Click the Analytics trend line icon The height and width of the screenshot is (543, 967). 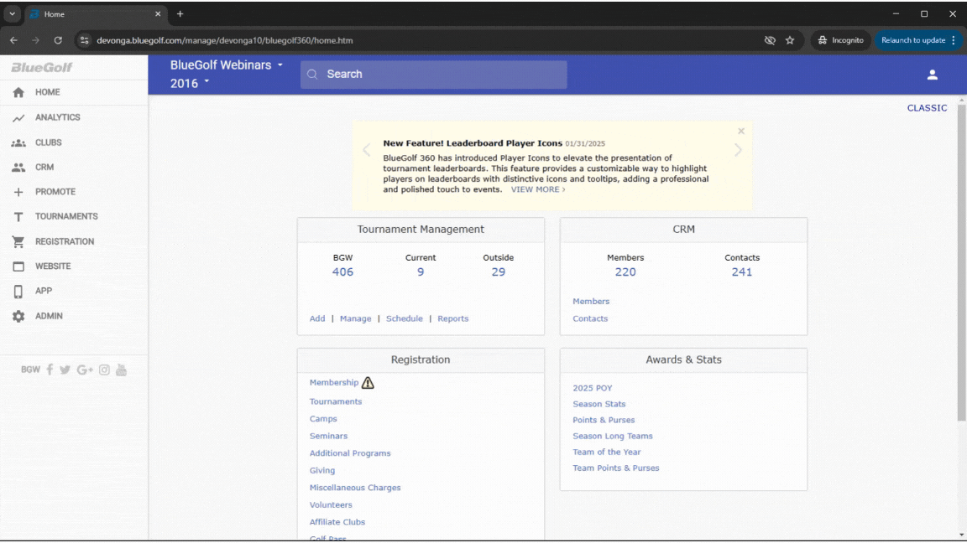[18, 117]
